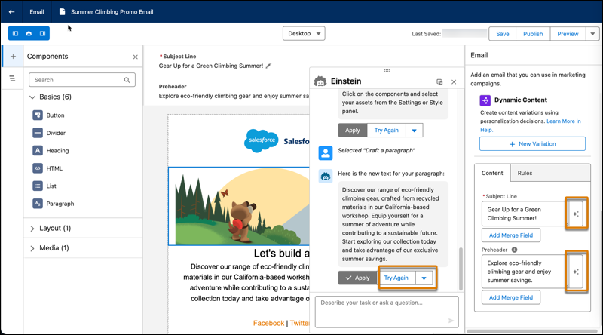Open the outline list sidebar icon
This screenshot has height=335, width=603.
[x=12, y=78]
